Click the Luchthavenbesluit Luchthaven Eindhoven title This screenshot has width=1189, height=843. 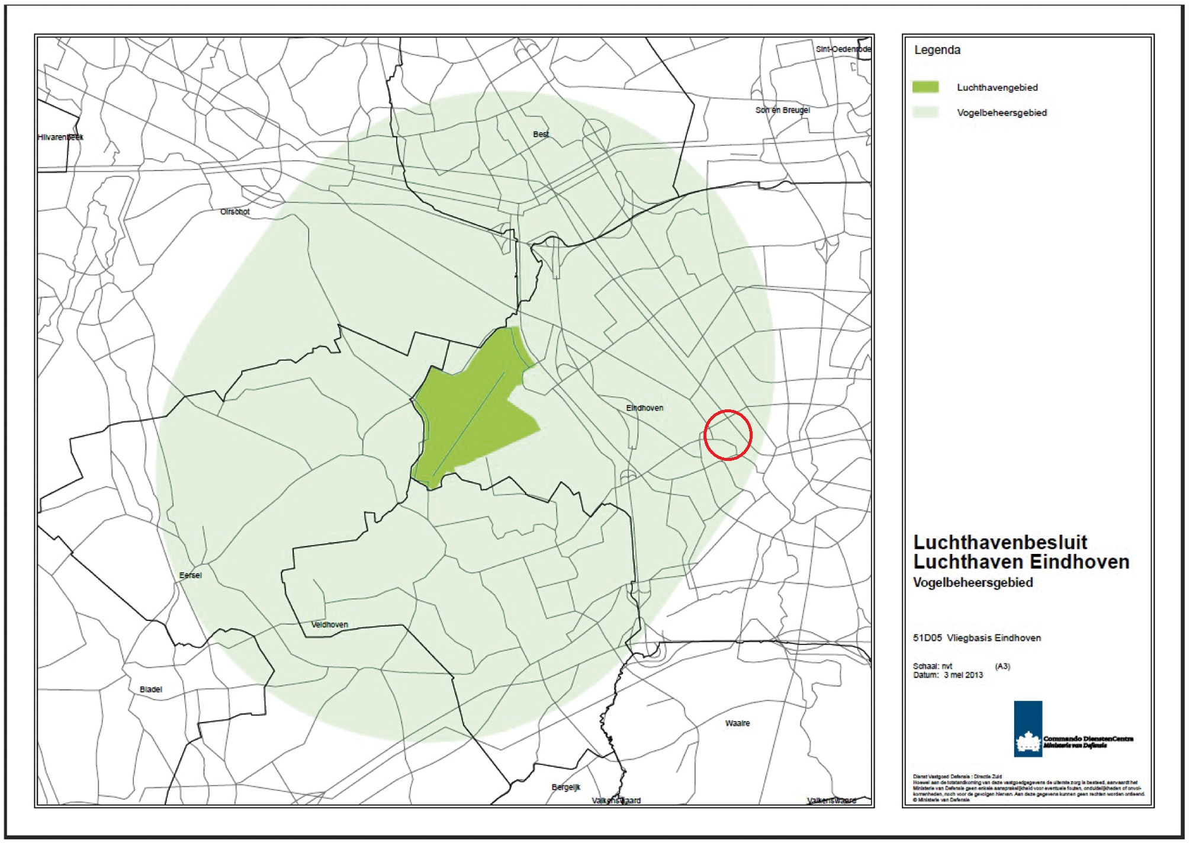[1020, 552]
